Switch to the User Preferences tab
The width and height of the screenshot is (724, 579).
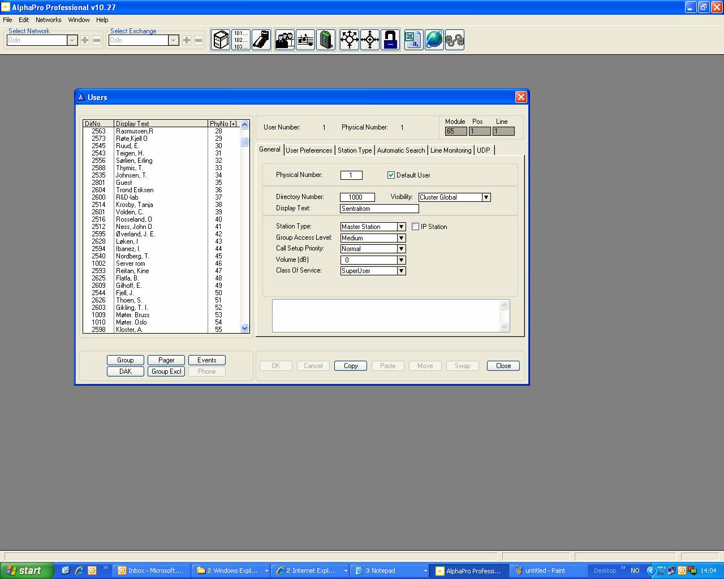coord(309,150)
